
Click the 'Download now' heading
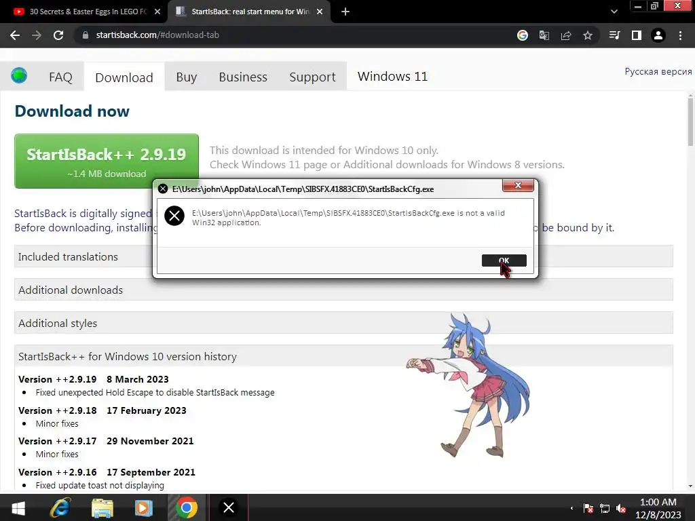tap(72, 111)
